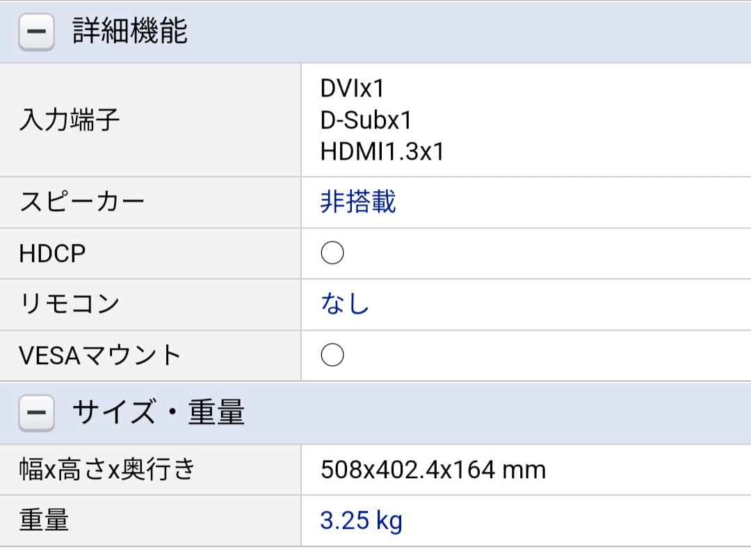
Task: Open the 非搭載 speaker specification link
Action: coord(358,202)
